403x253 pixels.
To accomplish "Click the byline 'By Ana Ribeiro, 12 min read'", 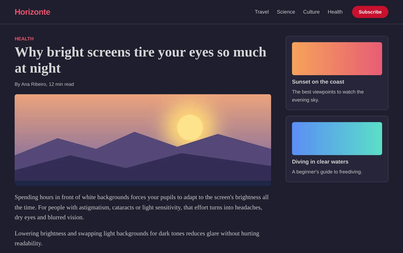I will (x=44, y=84).
